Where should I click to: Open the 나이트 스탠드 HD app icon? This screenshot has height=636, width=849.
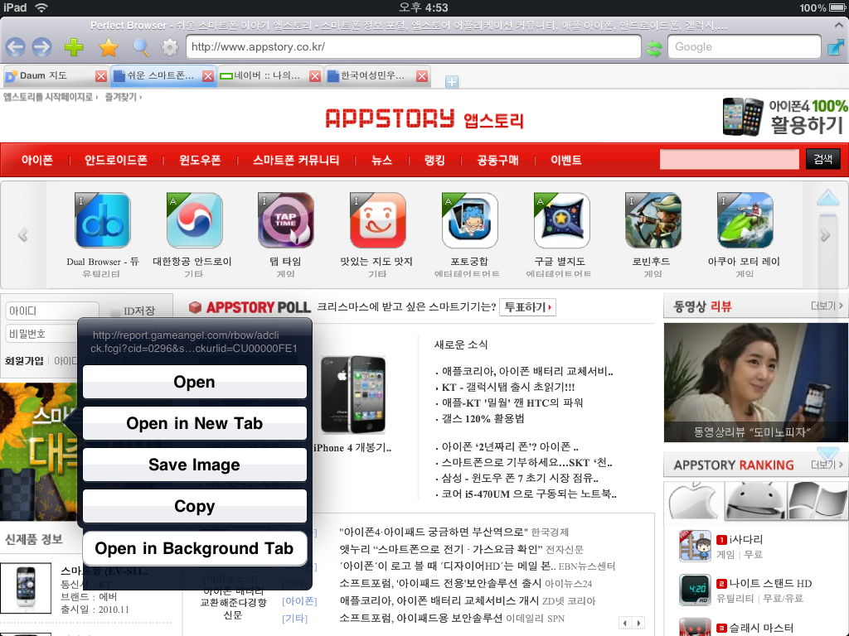pos(695,590)
